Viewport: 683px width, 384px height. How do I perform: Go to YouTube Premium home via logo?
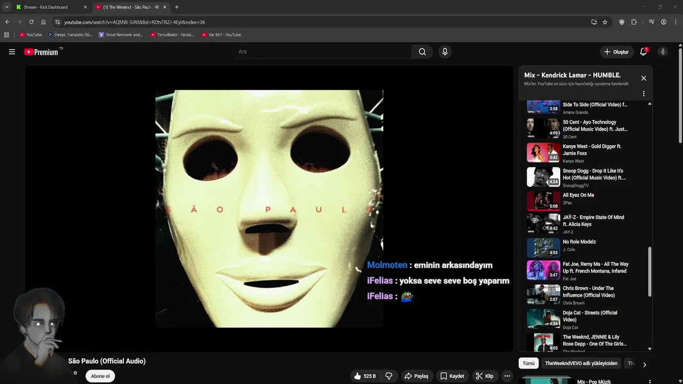(42, 52)
